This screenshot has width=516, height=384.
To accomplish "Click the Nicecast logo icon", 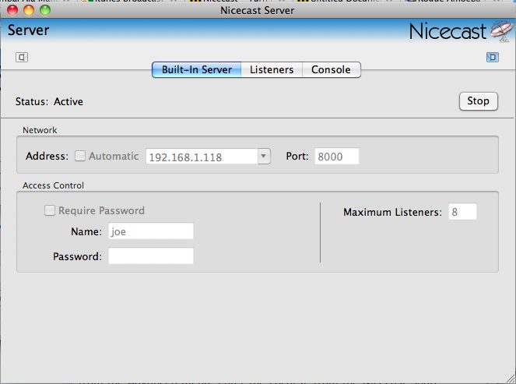I will pos(501,32).
